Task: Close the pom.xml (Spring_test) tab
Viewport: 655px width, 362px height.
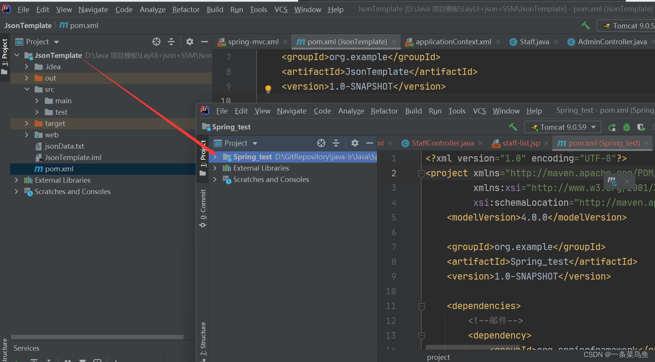Action: tap(646, 143)
